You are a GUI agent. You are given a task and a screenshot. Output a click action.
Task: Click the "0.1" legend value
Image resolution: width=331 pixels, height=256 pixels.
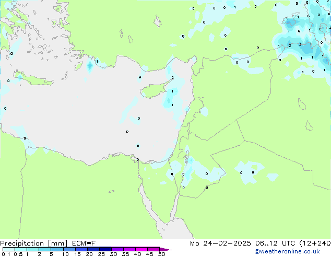point(6,254)
